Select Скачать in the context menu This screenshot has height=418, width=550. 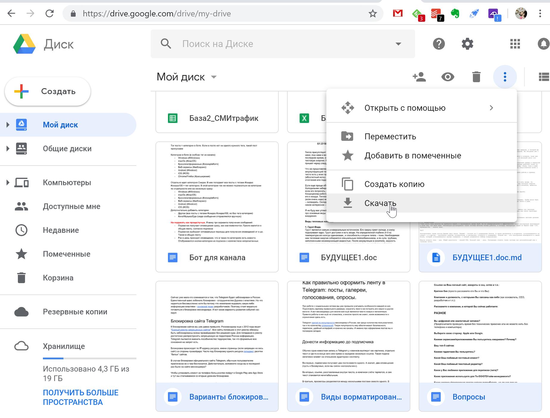click(421, 203)
